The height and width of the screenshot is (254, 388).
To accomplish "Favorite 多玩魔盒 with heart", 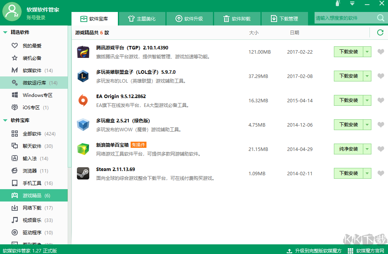I will [381, 125].
